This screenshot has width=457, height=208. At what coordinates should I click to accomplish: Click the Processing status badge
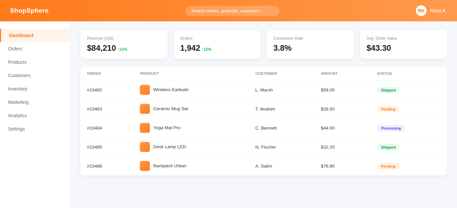(x=391, y=128)
